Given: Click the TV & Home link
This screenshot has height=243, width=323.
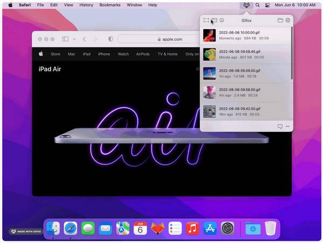Looking at the screenshot, I should pos(167,54).
